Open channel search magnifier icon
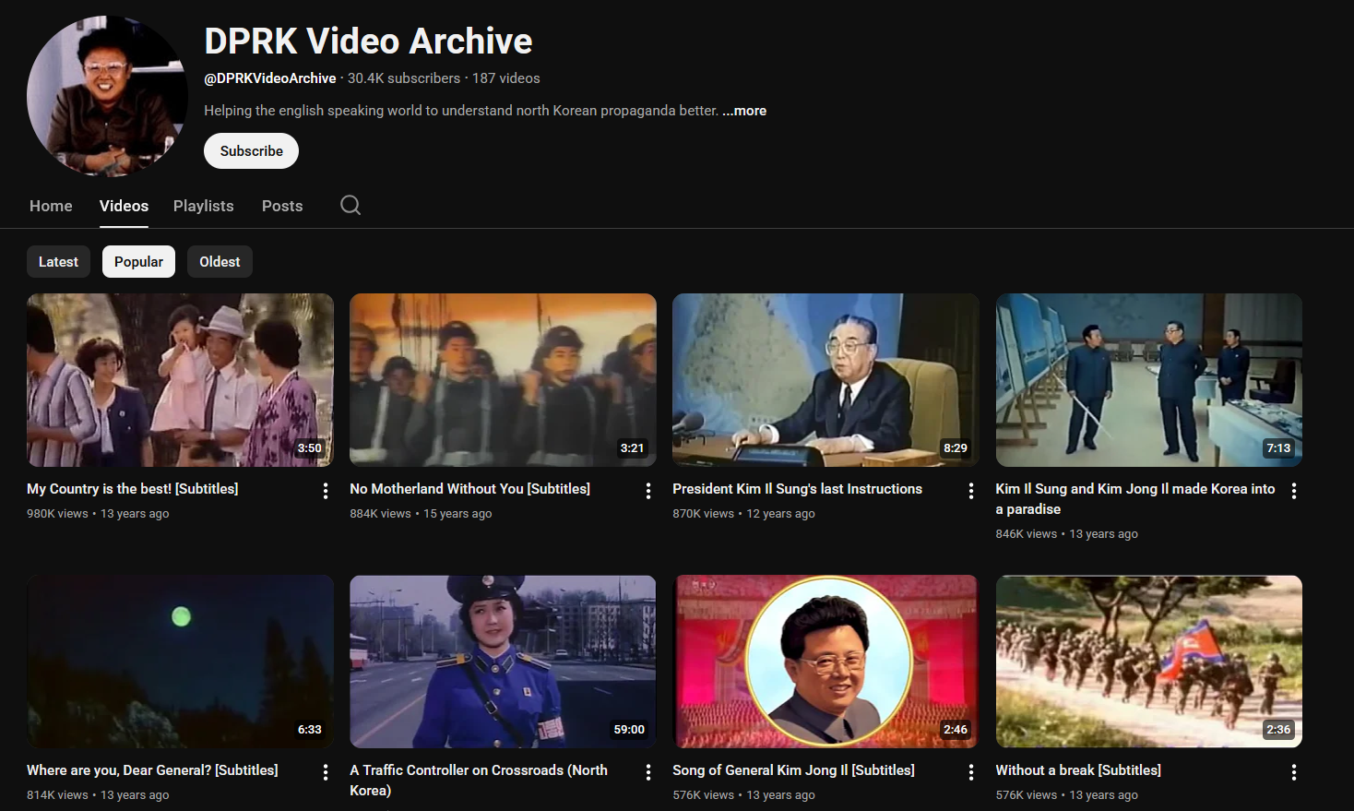This screenshot has width=1354, height=811. pyautogui.click(x=350, y=205)
